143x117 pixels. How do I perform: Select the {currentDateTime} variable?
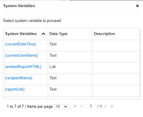(20, 44)
